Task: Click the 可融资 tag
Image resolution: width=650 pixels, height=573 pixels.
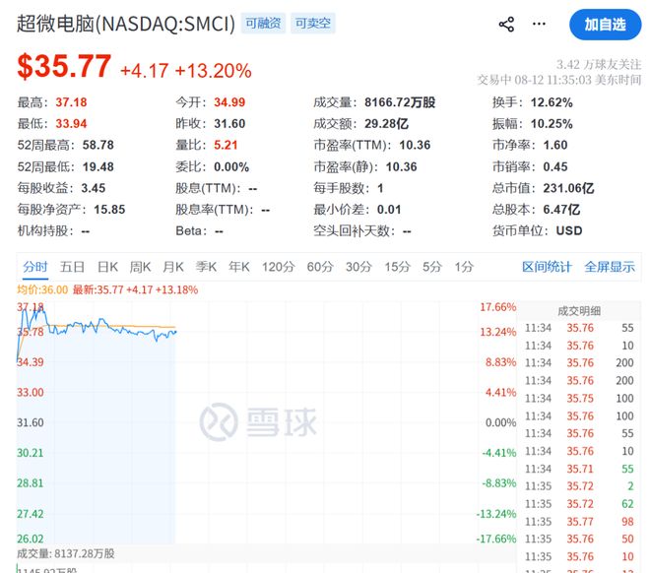Action: click(x=263, y=24)
